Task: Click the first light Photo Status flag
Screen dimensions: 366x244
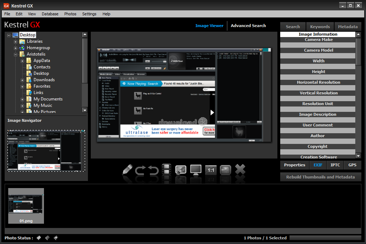Action: click(39, 238)
